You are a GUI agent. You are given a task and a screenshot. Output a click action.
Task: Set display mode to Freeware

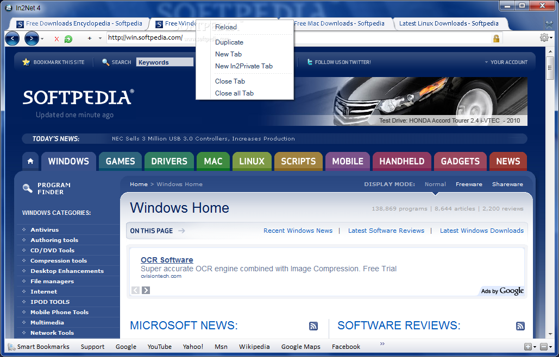[x=469, y=184]
